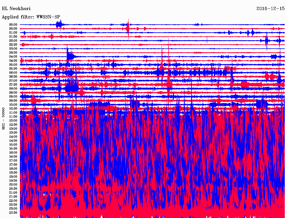Select the 13:00 time label
The image size is (287, 218).
13,129
